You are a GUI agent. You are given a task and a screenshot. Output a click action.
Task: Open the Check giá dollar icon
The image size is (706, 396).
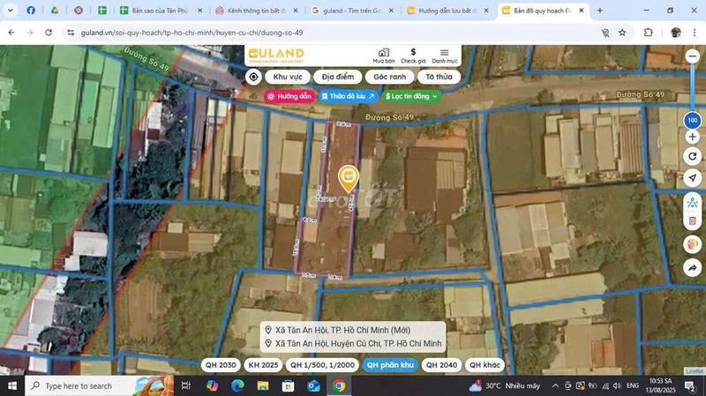pos(413,55)
